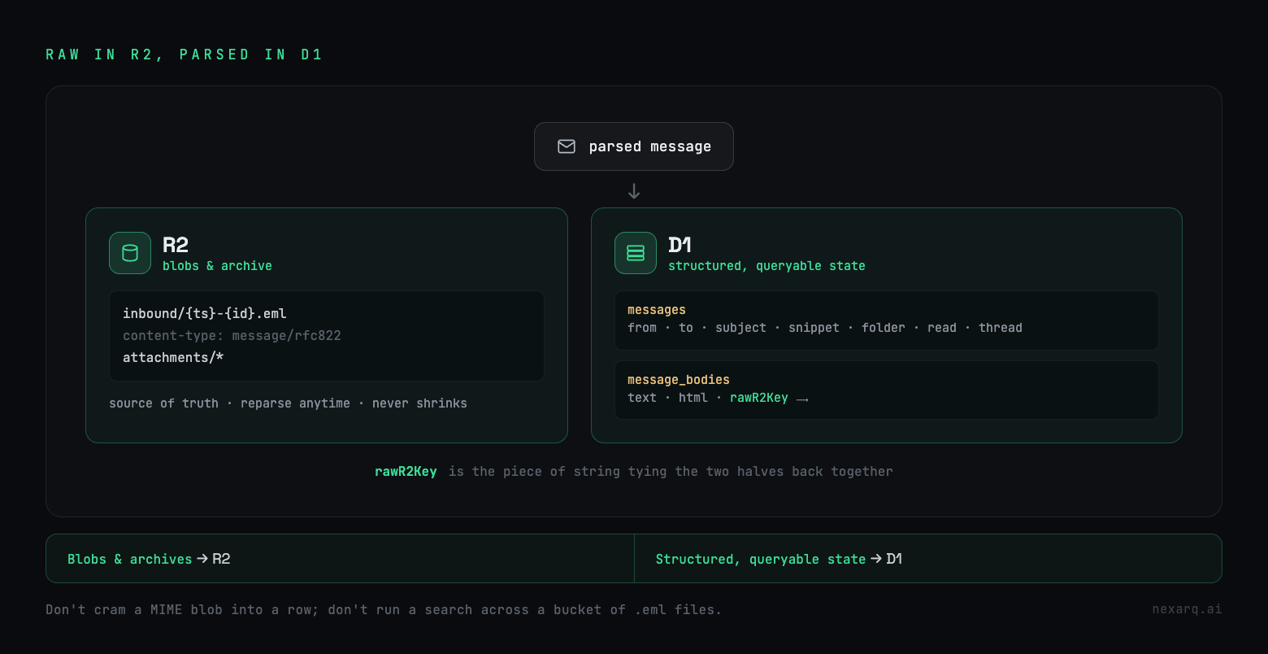The image size is (1268, 654).
Task: Click the inbound/{ts}-{id}.eml path
Action: click(205, 313)
